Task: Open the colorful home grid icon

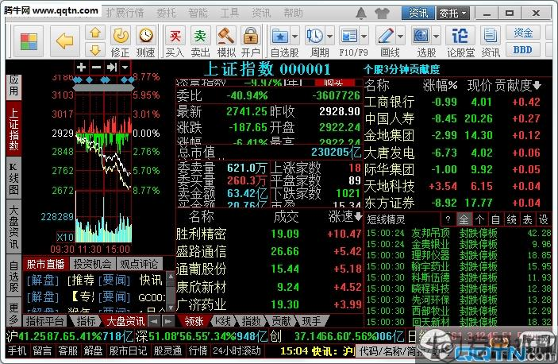Action: (29, 41)
